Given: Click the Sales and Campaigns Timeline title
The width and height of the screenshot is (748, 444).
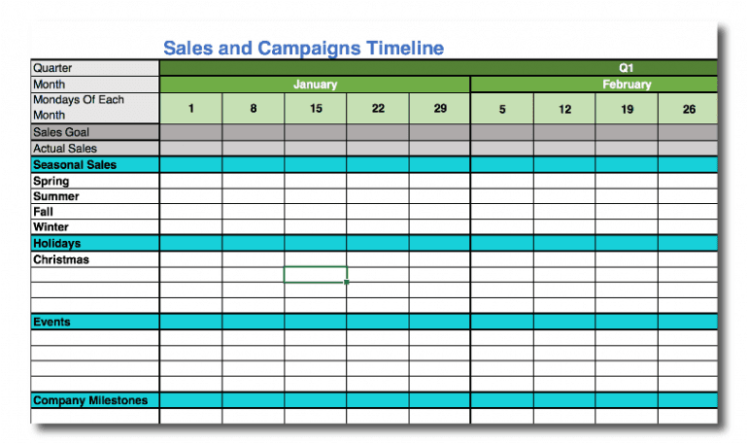Looking at the screenshot, I should point(303,48).
